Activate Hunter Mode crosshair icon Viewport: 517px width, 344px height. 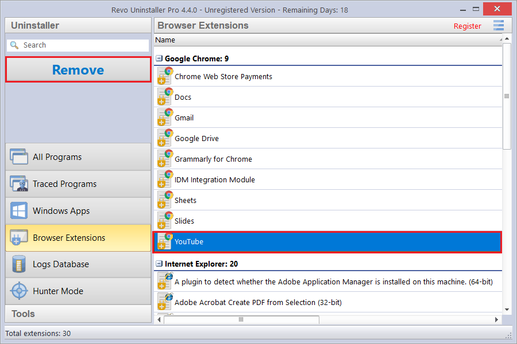(19, 291)
